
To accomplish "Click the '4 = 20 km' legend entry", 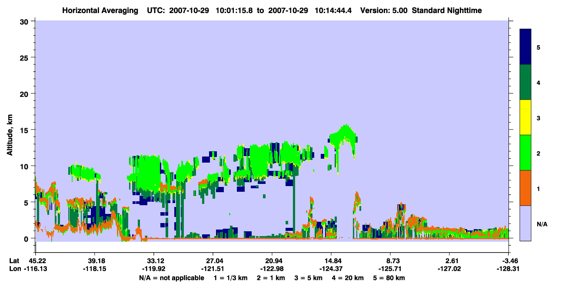I will coord(348,278).
